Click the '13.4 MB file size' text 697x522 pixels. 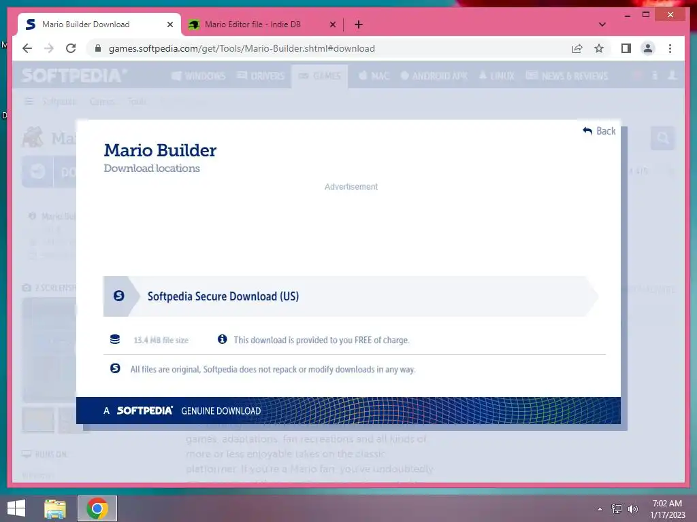161,340
